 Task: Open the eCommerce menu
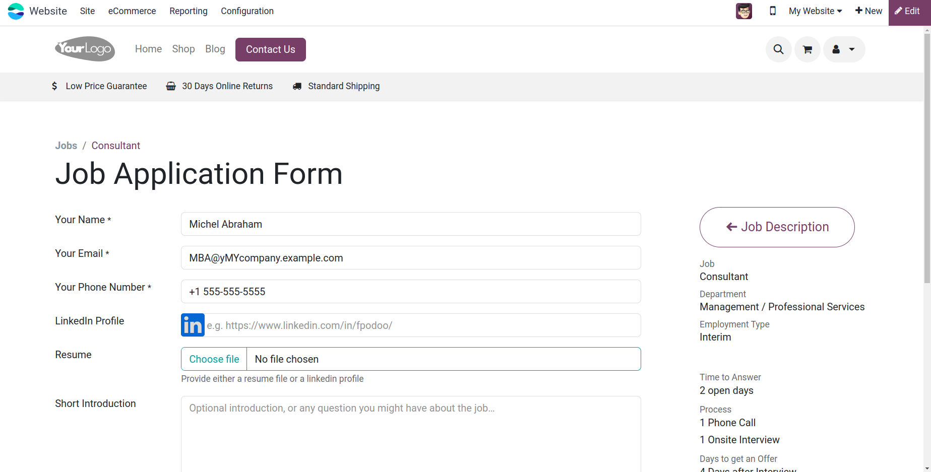coord(132,11)
